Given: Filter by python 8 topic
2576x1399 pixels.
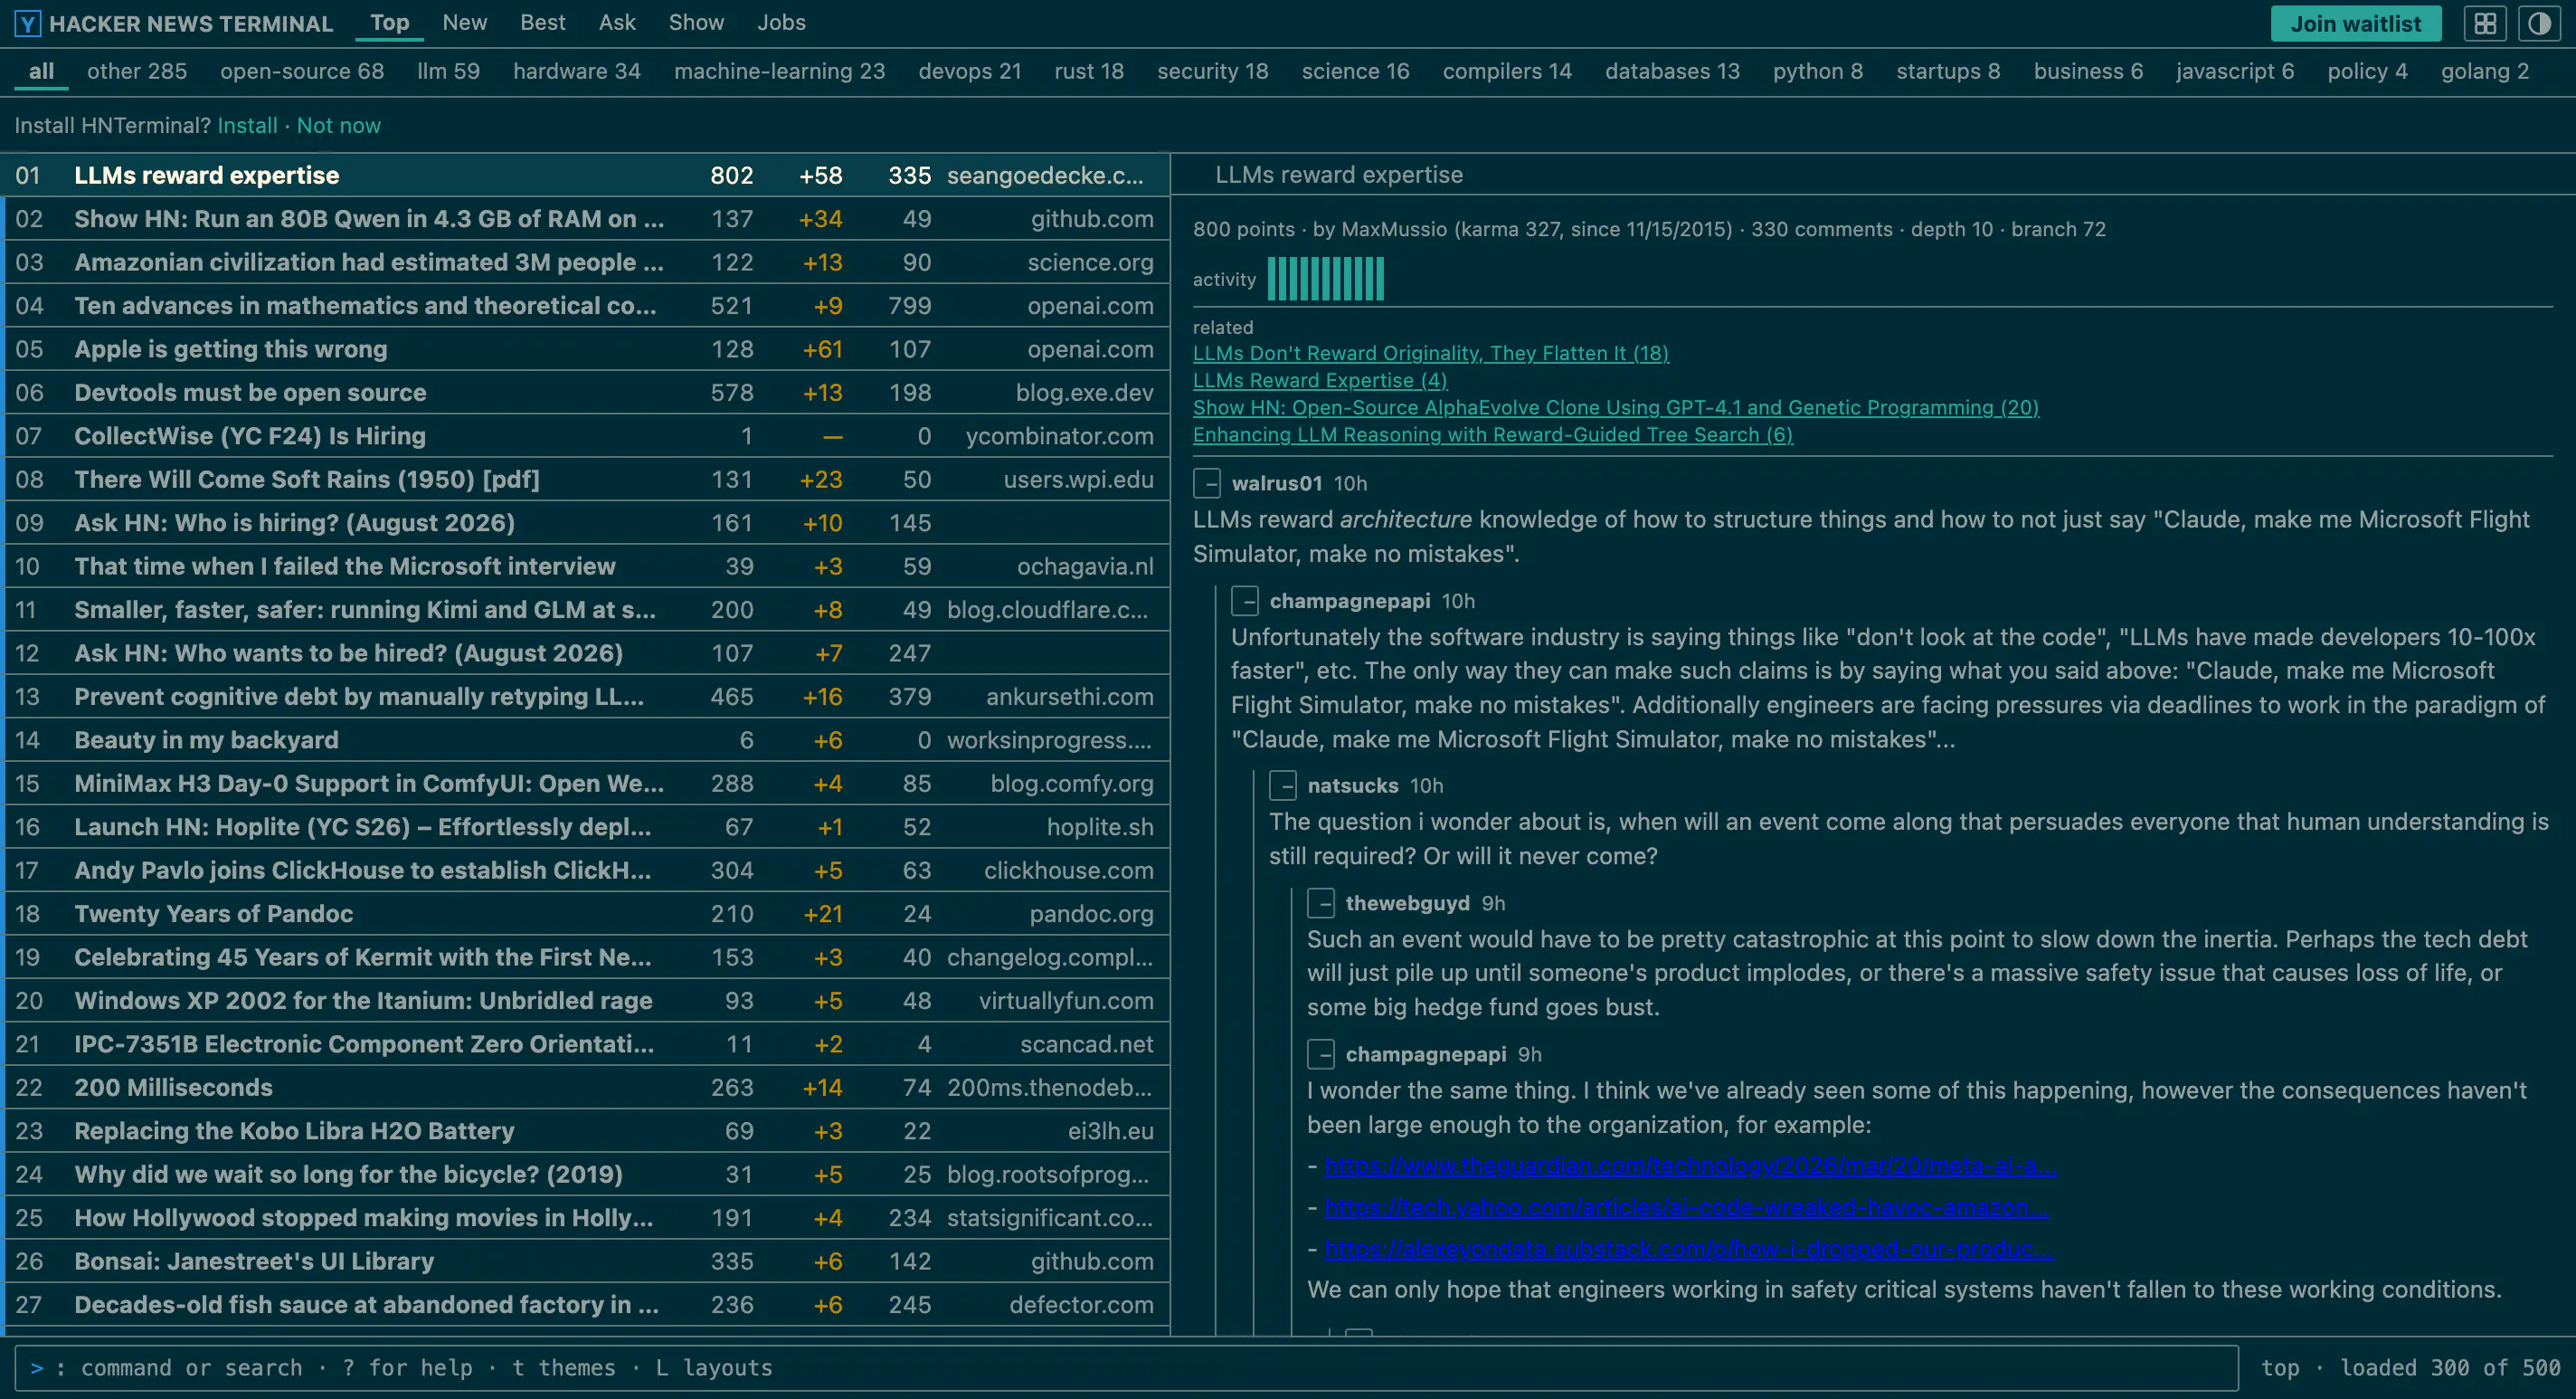Looking at the screenshot, I should (1818, 72).
